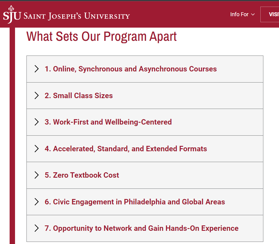Open '3. Work-First and Wellbeing-Centered' panel
The width and height of the screenshot is (279, 244).
pos(145,122)
